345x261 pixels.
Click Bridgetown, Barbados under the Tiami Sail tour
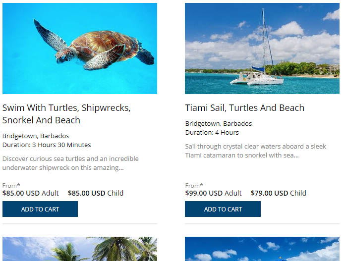(219, 124)
